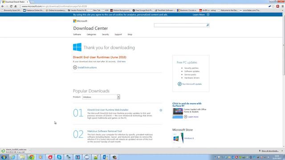Click the search magnifier icon in Download Center
The height and width of the screenshot is (160, 285).
point(208,25)
